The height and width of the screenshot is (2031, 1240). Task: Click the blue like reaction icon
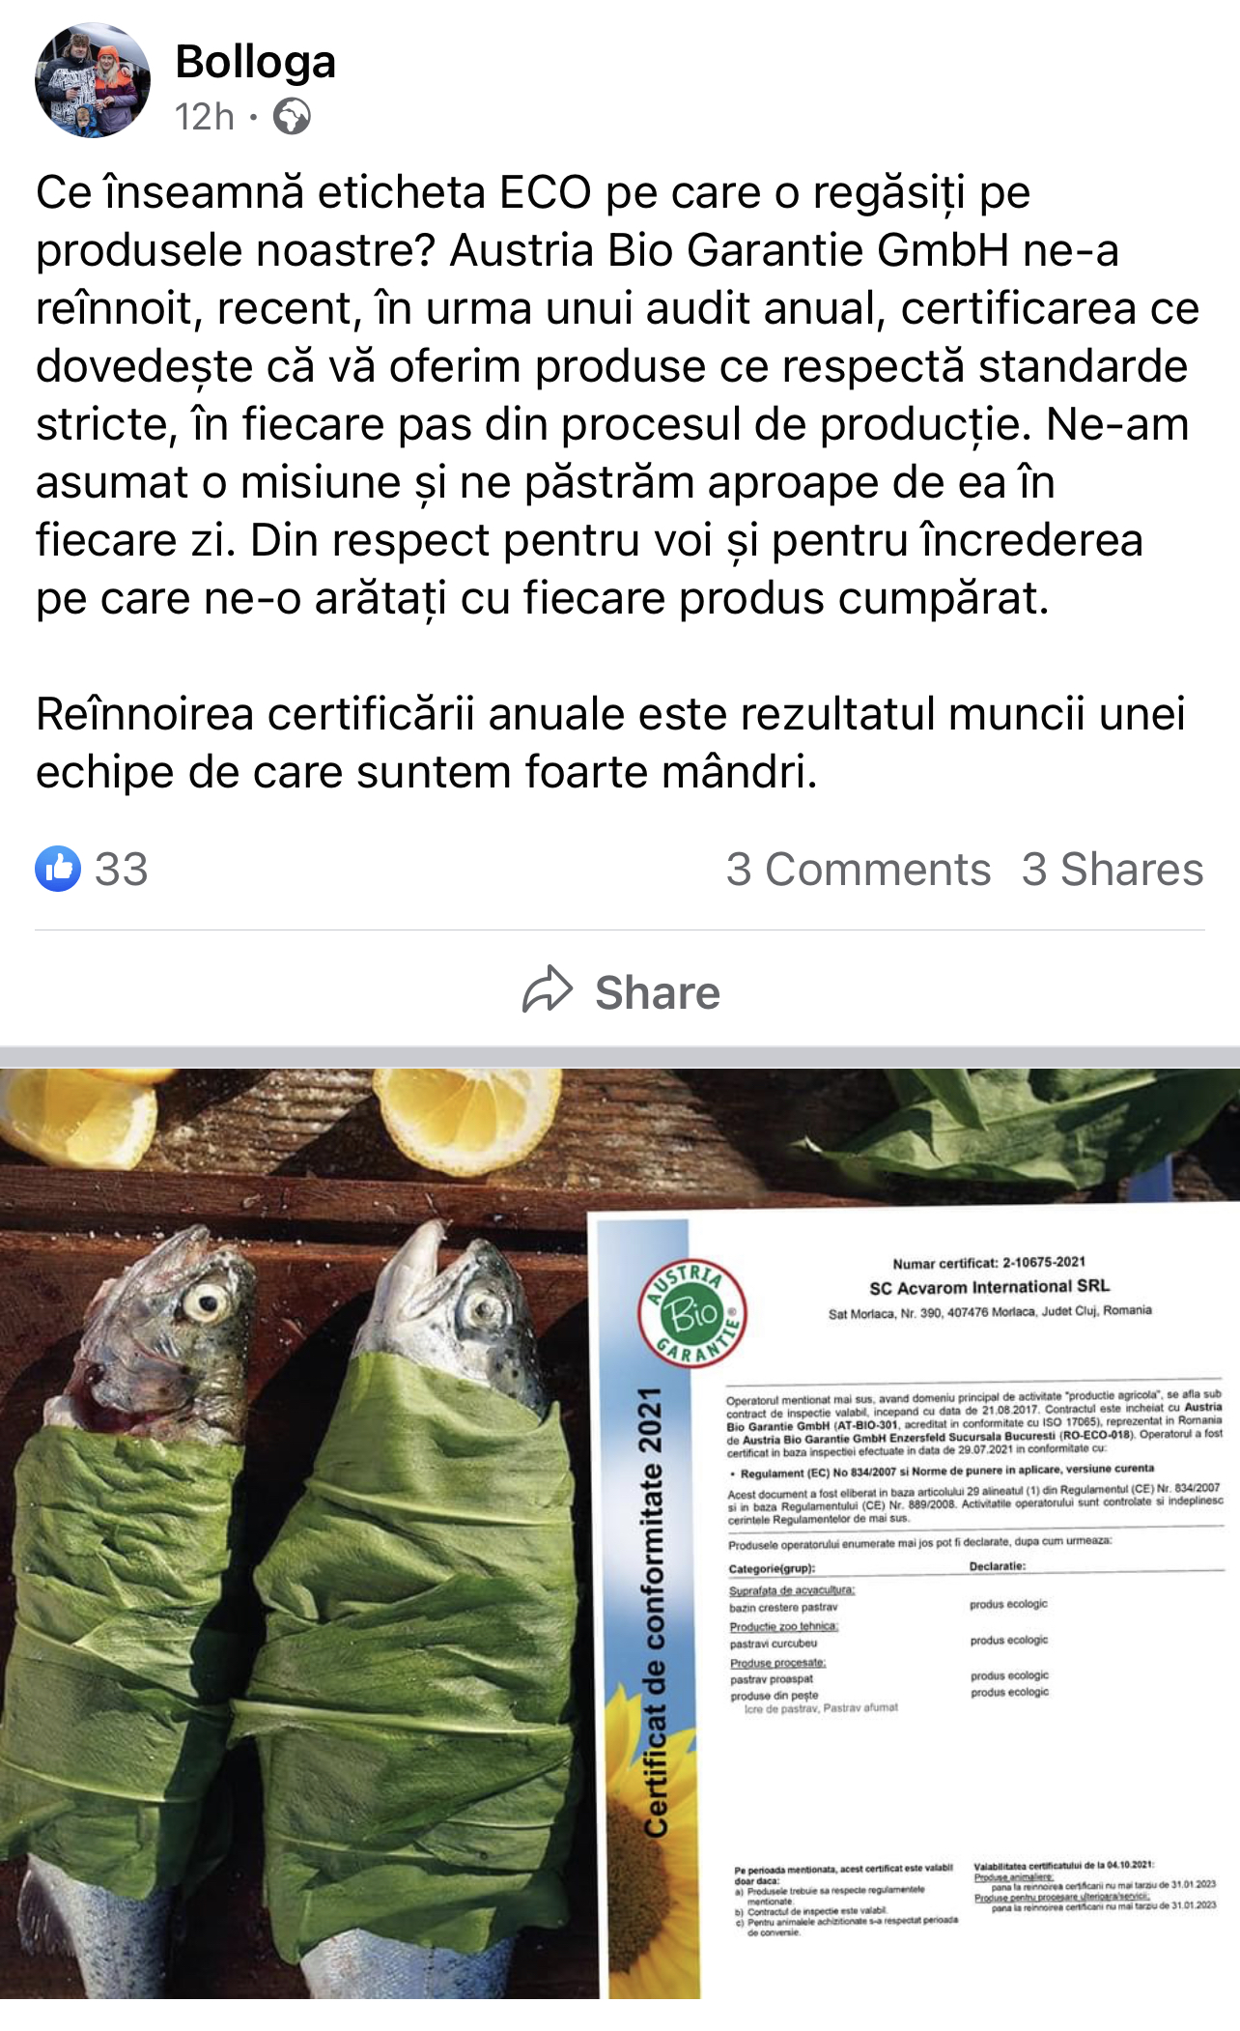point(58,868)
